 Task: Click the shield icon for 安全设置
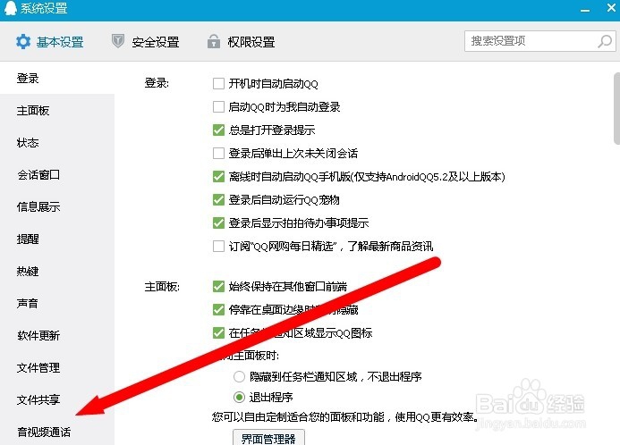click(x=118, y=41)
